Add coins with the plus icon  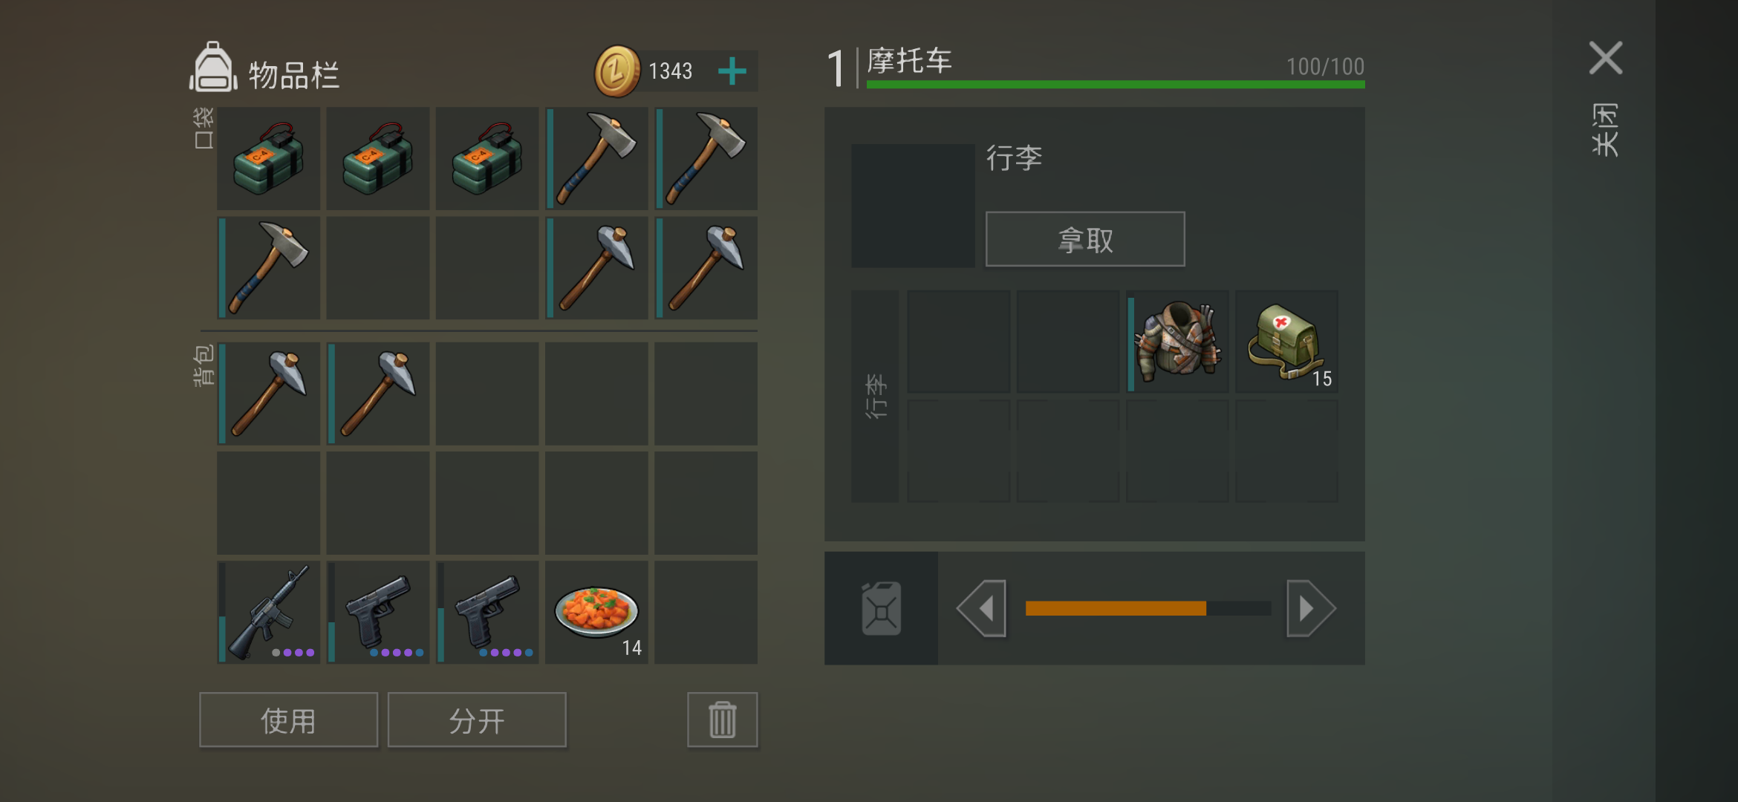[732, 71]
